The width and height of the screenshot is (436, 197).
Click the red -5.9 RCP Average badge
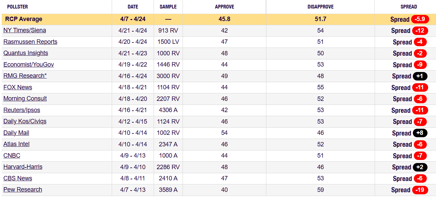(420, 19)
